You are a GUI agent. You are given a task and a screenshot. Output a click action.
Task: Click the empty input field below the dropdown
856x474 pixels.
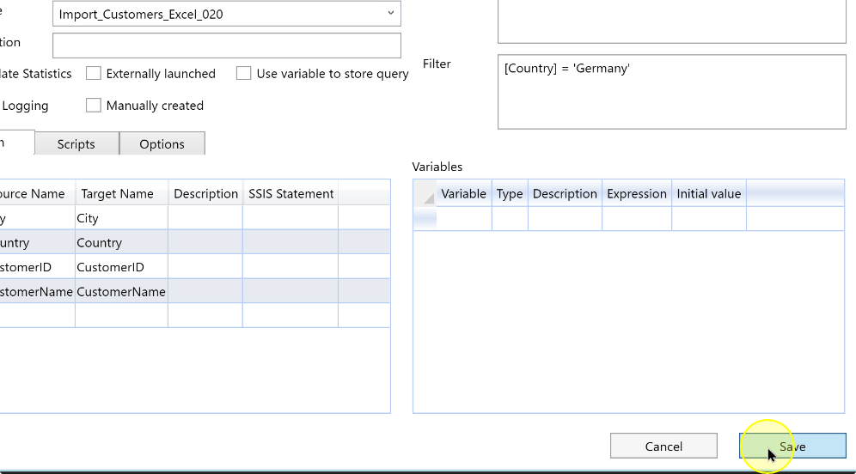[x=227, y=46]
